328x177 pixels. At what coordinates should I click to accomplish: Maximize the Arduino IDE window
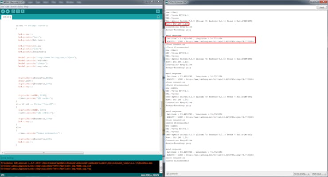(x=152, y=2)
